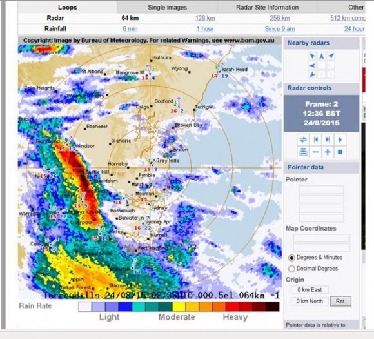Toggle loop direction swap control

(303, 139)
